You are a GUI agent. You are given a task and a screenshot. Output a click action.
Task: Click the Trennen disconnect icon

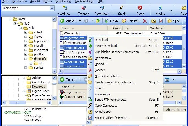click(x=83, y=8)
